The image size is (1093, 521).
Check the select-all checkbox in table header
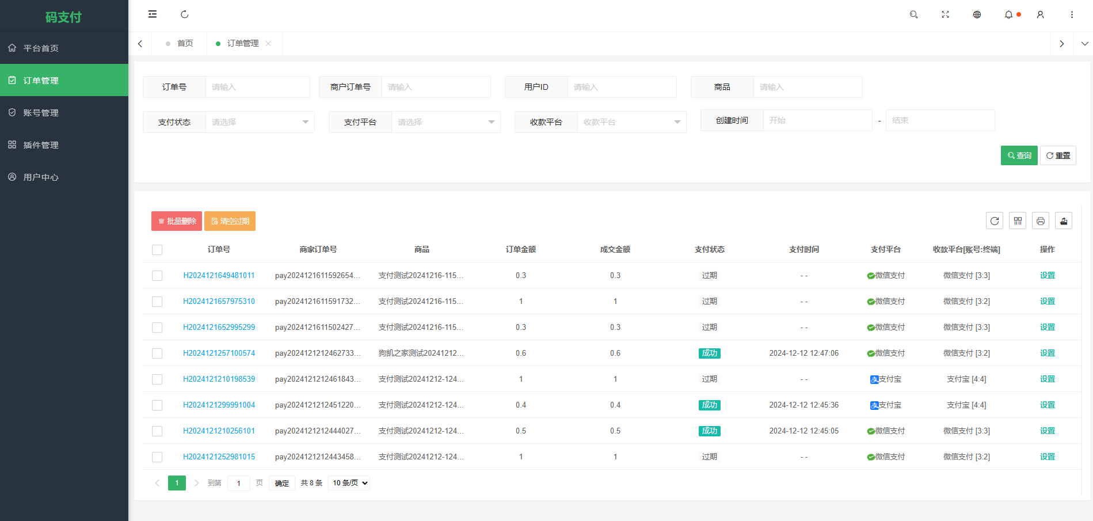pyautogui.click(x=157, y=250)
